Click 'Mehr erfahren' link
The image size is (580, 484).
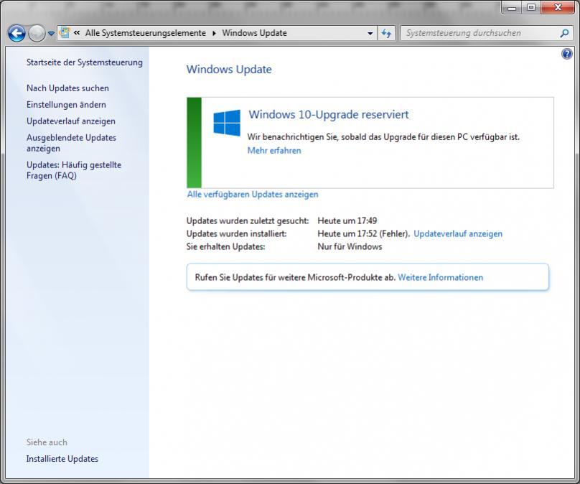point(274,151)
